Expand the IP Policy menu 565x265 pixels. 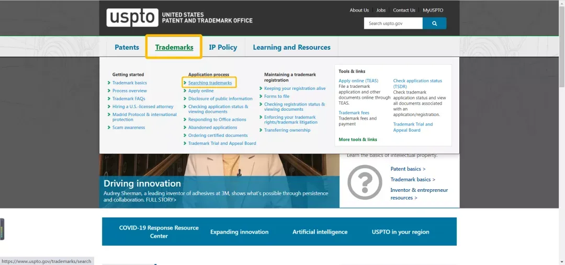coord(223,47)
